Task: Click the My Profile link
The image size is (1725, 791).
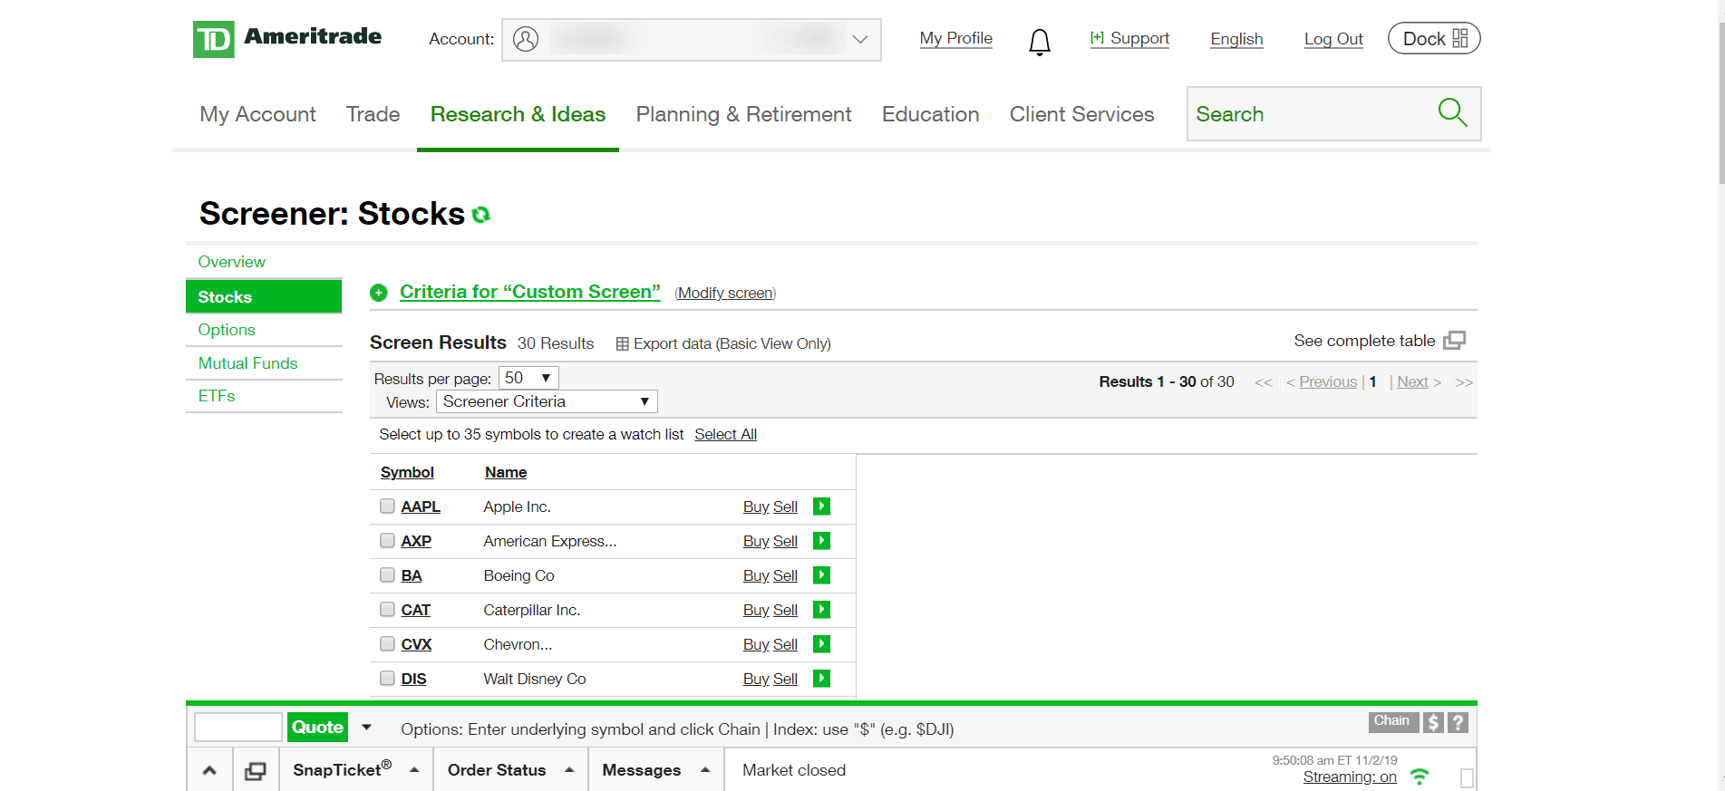Action: click(x=955, y=38)
